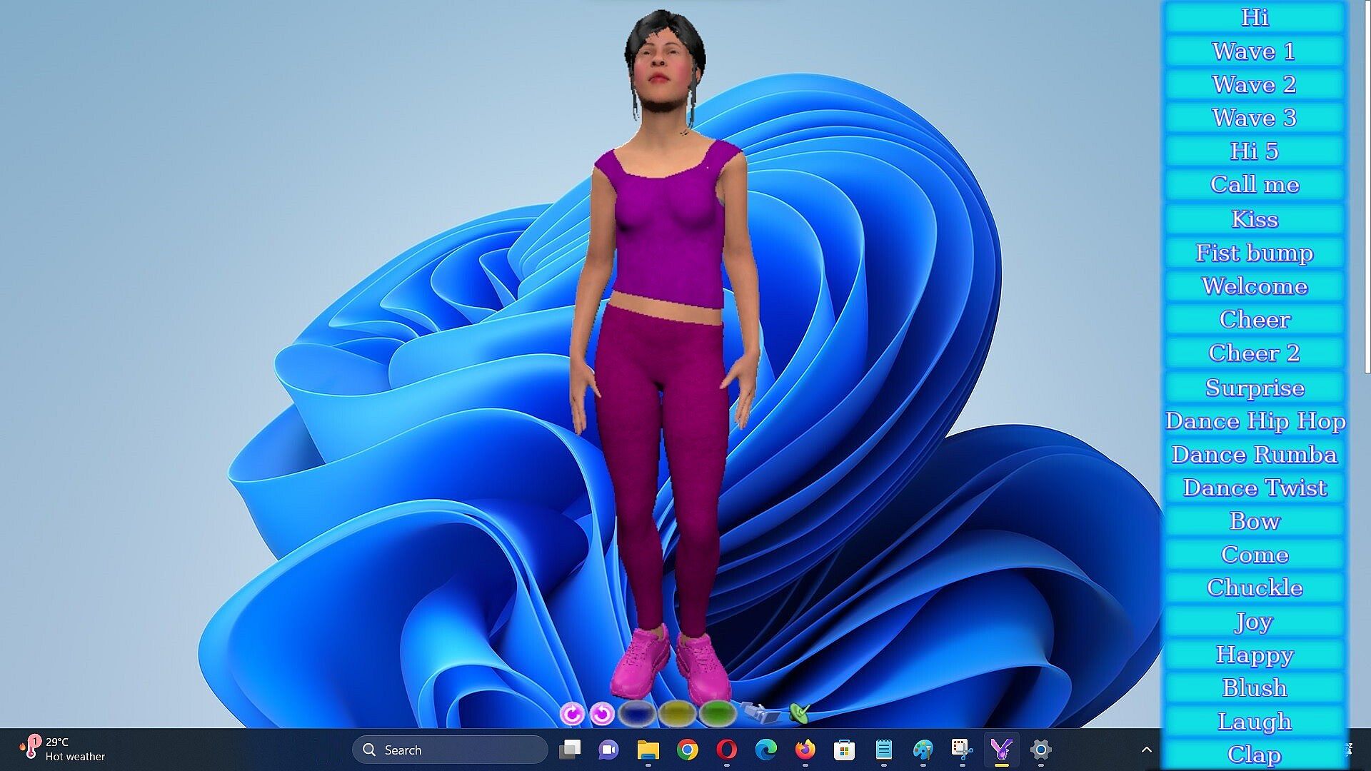Launch Firefox from the taskbar
Image resolution: width=1371 pixels, height=771 pixels.
805,750
